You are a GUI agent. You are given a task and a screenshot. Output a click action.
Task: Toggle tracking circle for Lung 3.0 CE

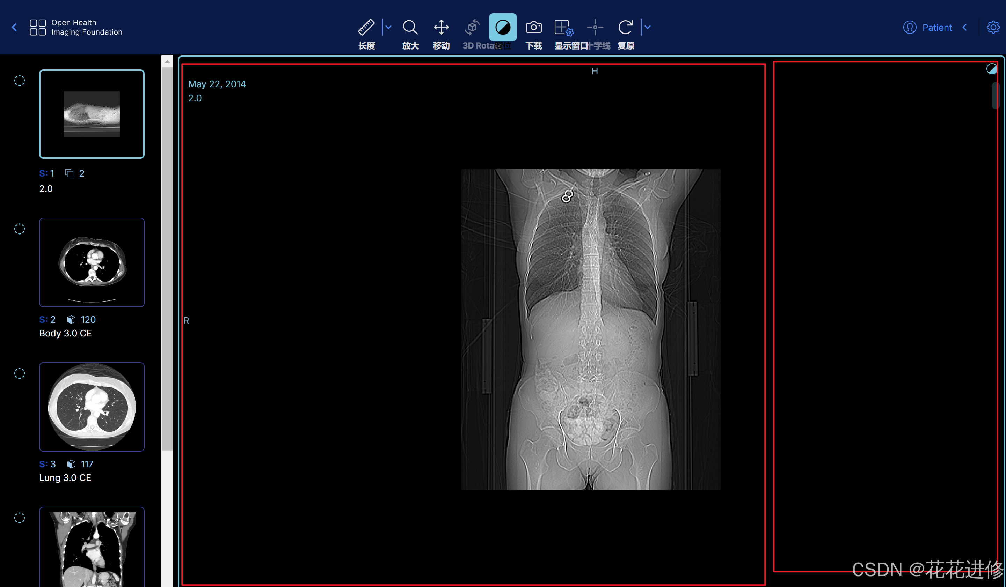20,373
